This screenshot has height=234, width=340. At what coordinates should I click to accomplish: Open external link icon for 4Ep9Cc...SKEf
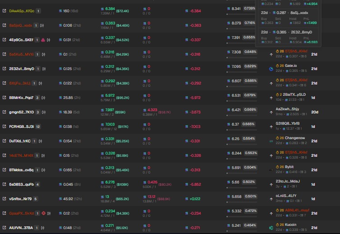click(x=4, y=40)
